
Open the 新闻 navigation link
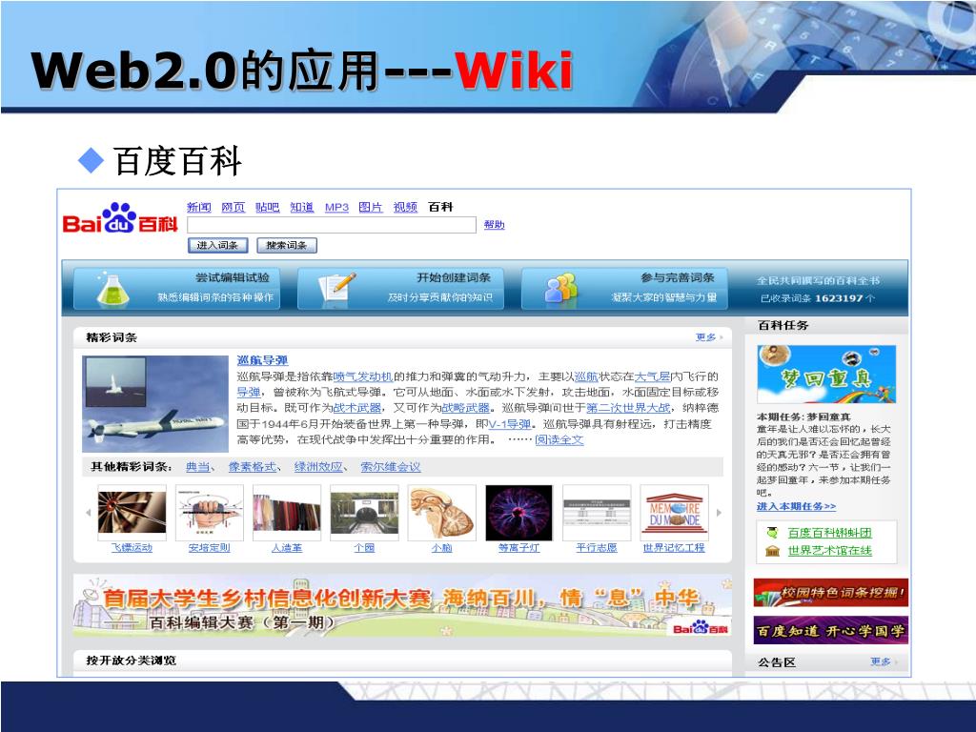pos(198,207)
